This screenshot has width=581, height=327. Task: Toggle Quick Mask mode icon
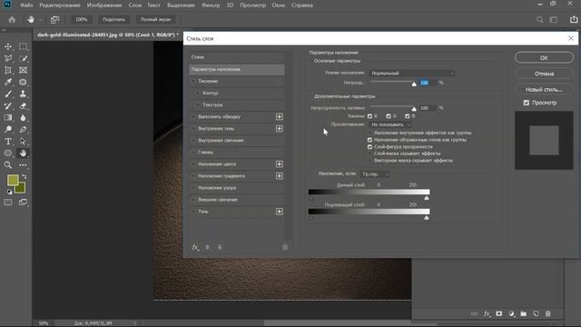pyautogui.click(x=8, y=203)
